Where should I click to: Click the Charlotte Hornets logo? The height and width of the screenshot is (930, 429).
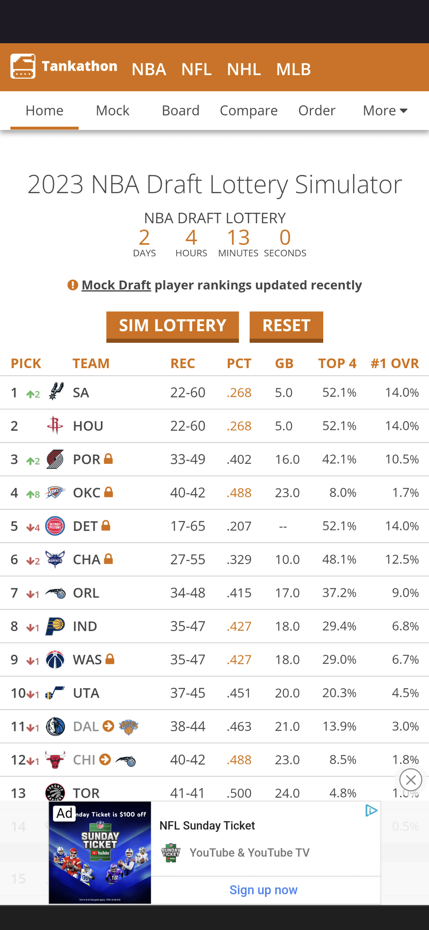(55, 559)
